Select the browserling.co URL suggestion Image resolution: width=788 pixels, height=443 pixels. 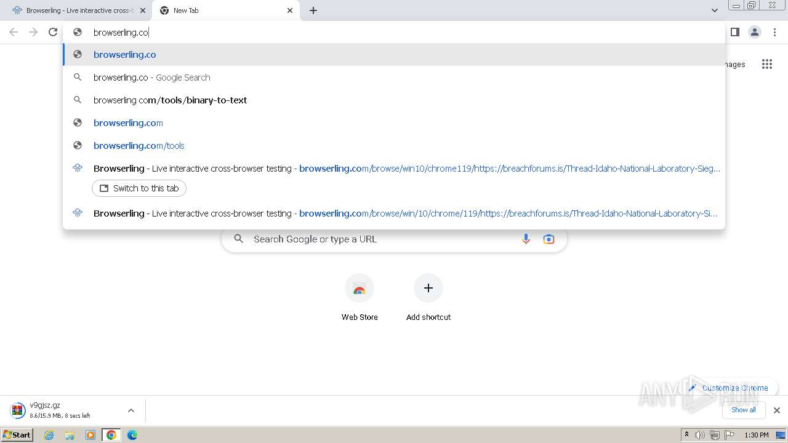coord(394,55)
